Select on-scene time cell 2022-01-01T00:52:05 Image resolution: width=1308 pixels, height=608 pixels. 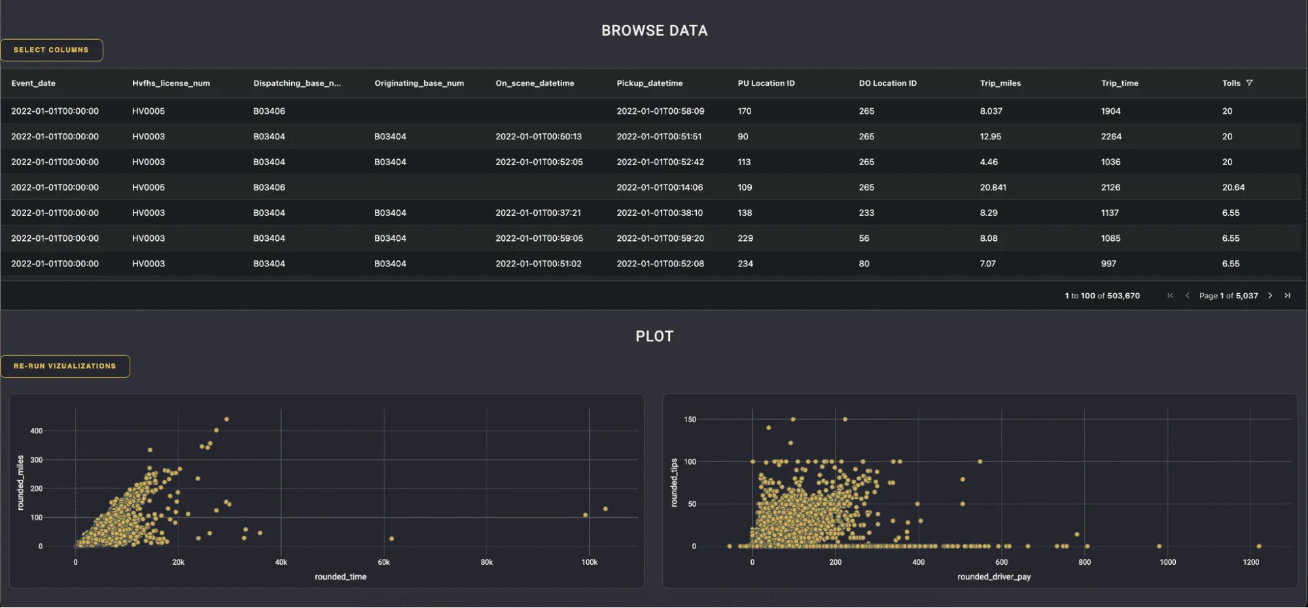pos(539,162)
